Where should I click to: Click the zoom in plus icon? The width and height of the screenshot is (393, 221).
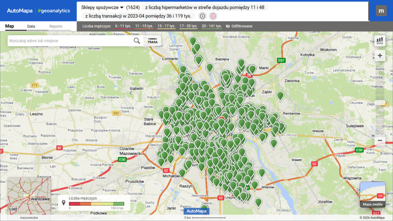(380, 56)
